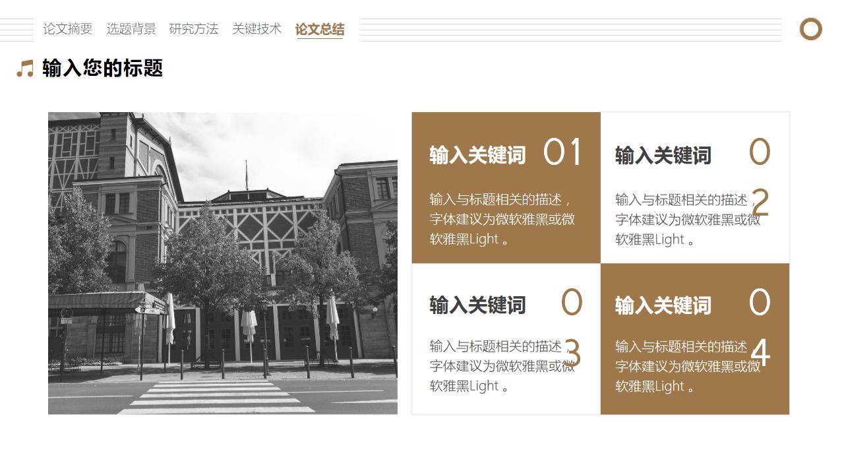
Task: Select the 输入关键词 heading in the bottom-left white card
Action: 477,305
